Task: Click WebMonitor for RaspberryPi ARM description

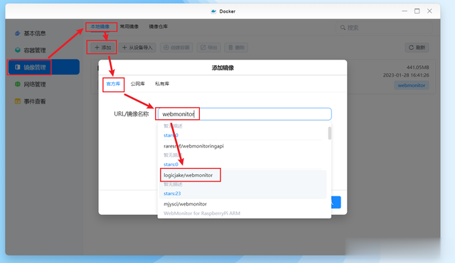Action: coord(202,213)
